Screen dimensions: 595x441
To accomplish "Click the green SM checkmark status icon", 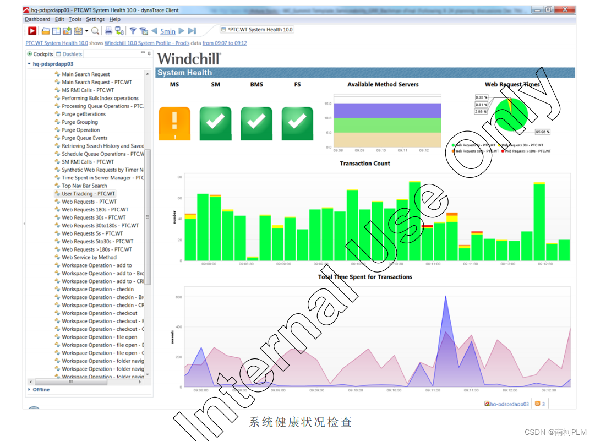I will 215,124.
